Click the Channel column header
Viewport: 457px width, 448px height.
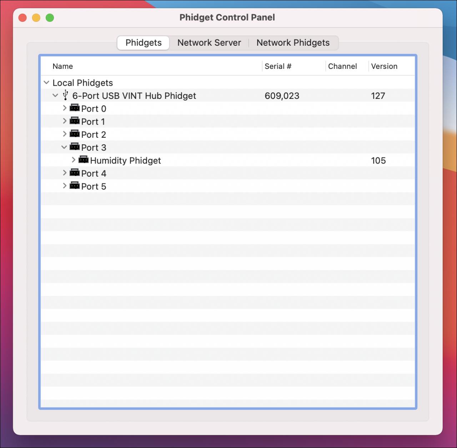tap(342, 66)
